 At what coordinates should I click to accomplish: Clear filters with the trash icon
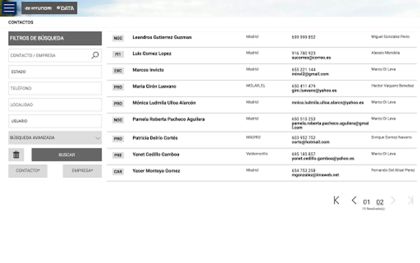(16, 155)
